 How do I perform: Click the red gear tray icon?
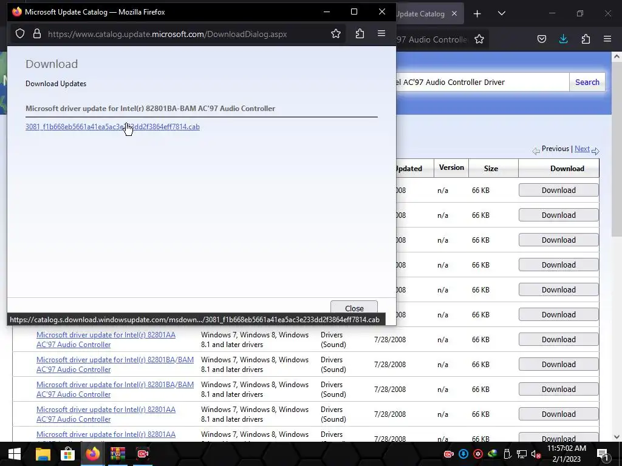tap(478, 454)
